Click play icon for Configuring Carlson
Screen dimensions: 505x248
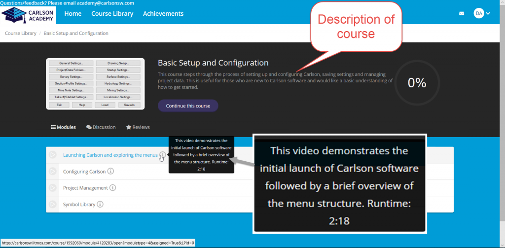click(x=52, y=172)
